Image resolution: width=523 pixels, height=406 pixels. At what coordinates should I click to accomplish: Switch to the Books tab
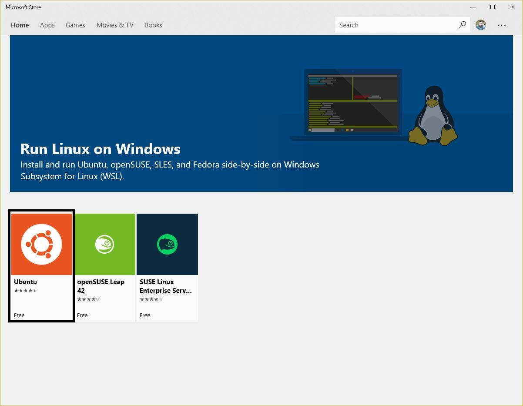click(153, 25)
